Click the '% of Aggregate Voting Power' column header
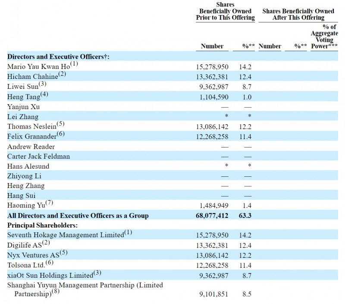 [x=324, y=36]
